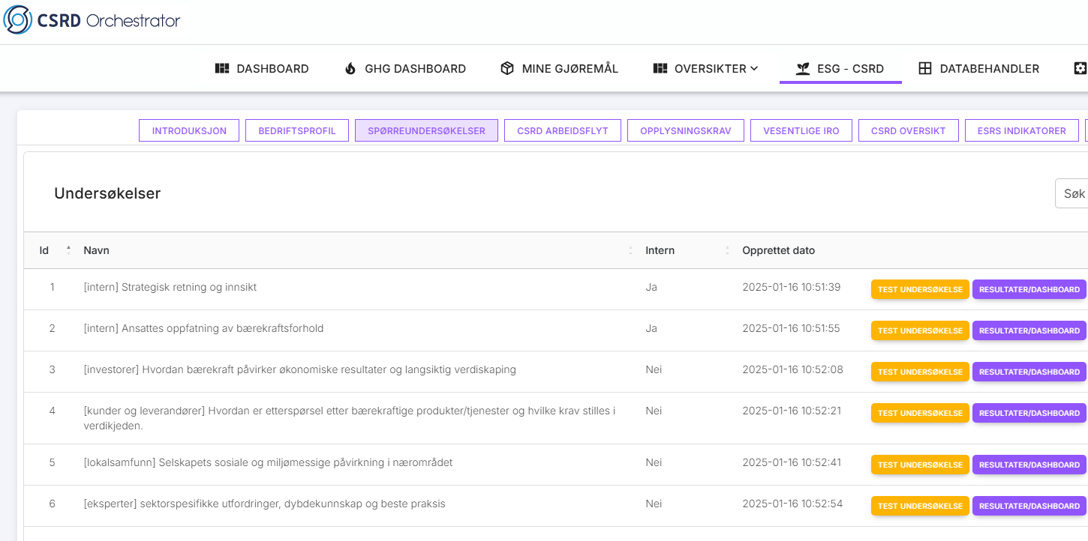This screenshot has height=541, width=1088.
Task: Open the DASHBOARD menu item
Action: click(262, 68)
